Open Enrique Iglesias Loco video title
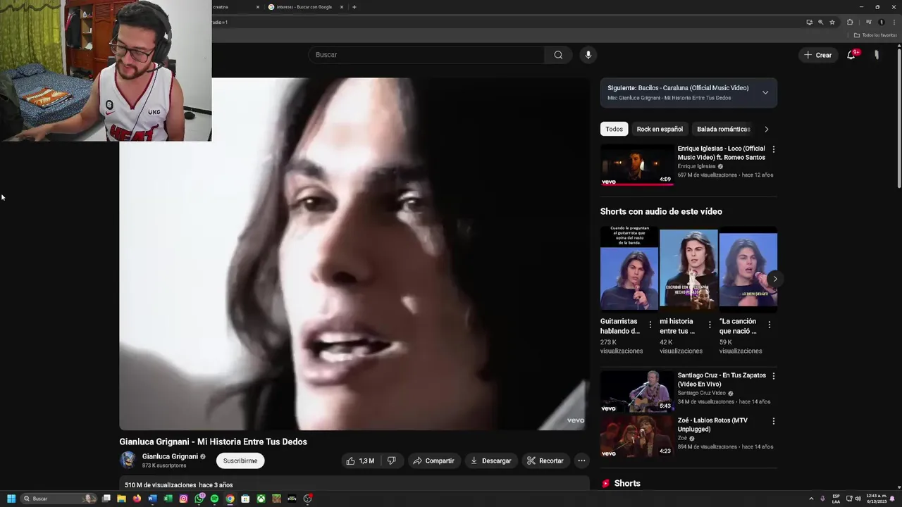902x507 pixels. pos(721,153)
